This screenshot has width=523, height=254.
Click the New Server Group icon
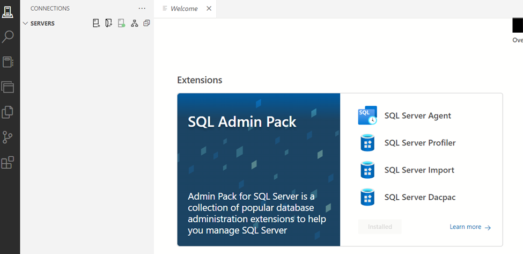pyautogui.click(x=108, y=24)
